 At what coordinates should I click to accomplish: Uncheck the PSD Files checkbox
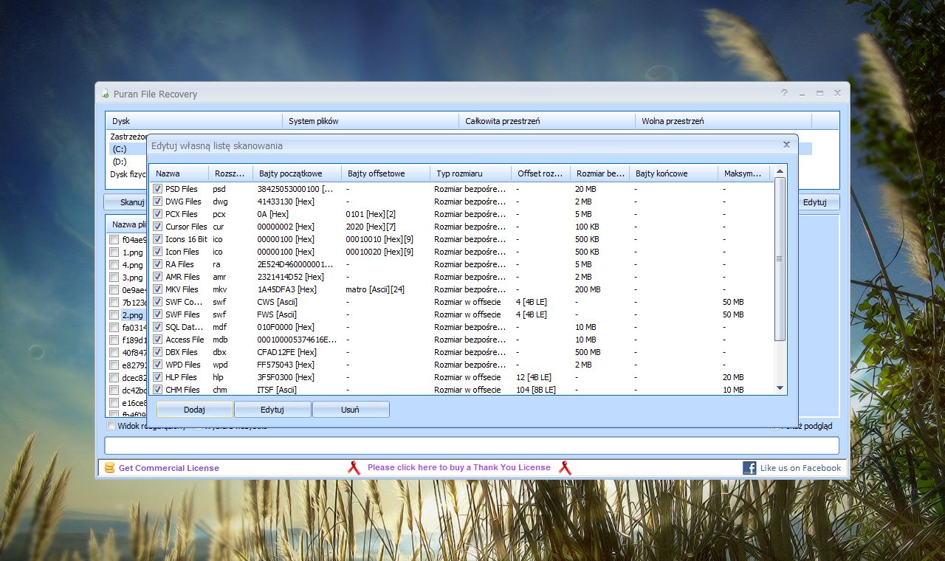(x=157, y=189)
